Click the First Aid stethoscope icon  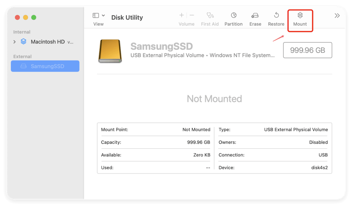[x=210, y=15]
